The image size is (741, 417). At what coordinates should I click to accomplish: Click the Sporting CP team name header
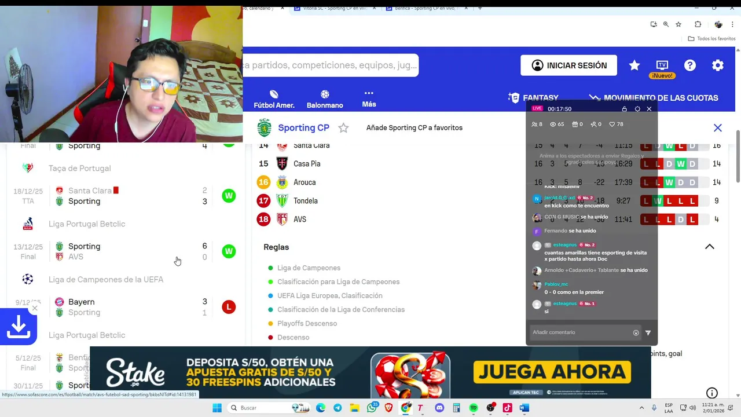point(303,128)
